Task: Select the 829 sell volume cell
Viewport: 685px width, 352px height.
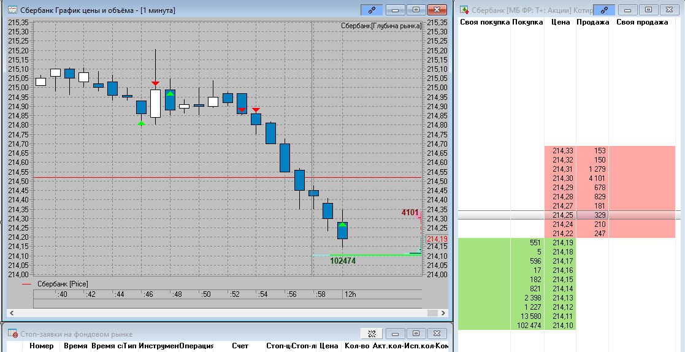Action: tap(592, 196)
